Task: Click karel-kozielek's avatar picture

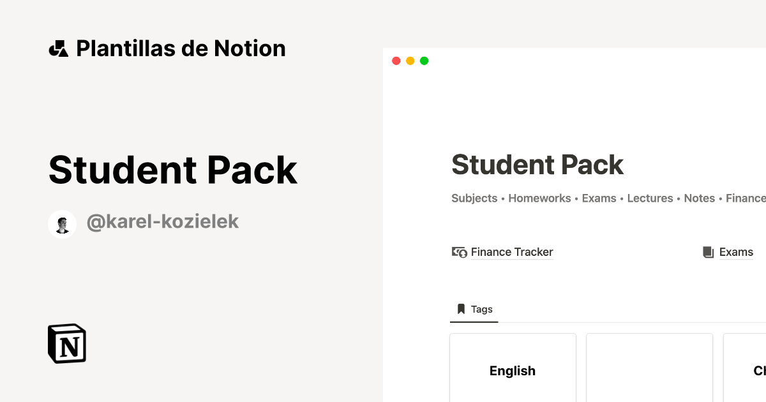Action: tap(62, 223)
